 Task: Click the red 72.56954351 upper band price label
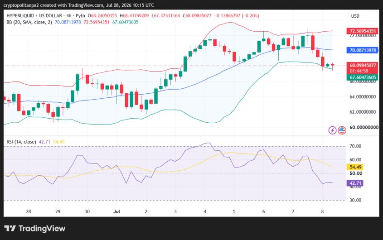click(x=363, y=31)
